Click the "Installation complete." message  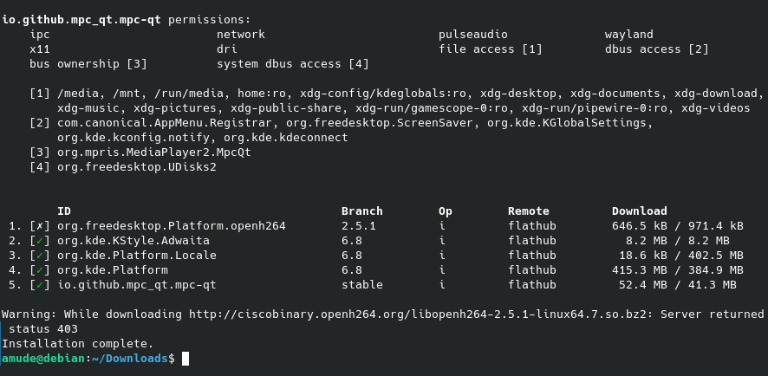click(77, 343)
